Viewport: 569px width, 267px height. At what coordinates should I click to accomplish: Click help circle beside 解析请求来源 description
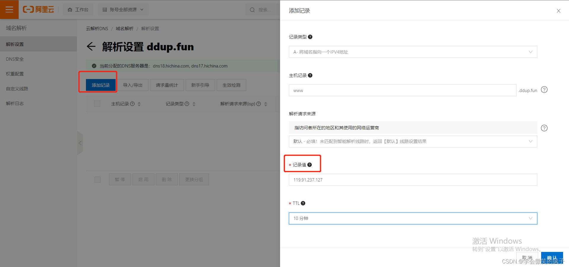[x=544, y=128]
